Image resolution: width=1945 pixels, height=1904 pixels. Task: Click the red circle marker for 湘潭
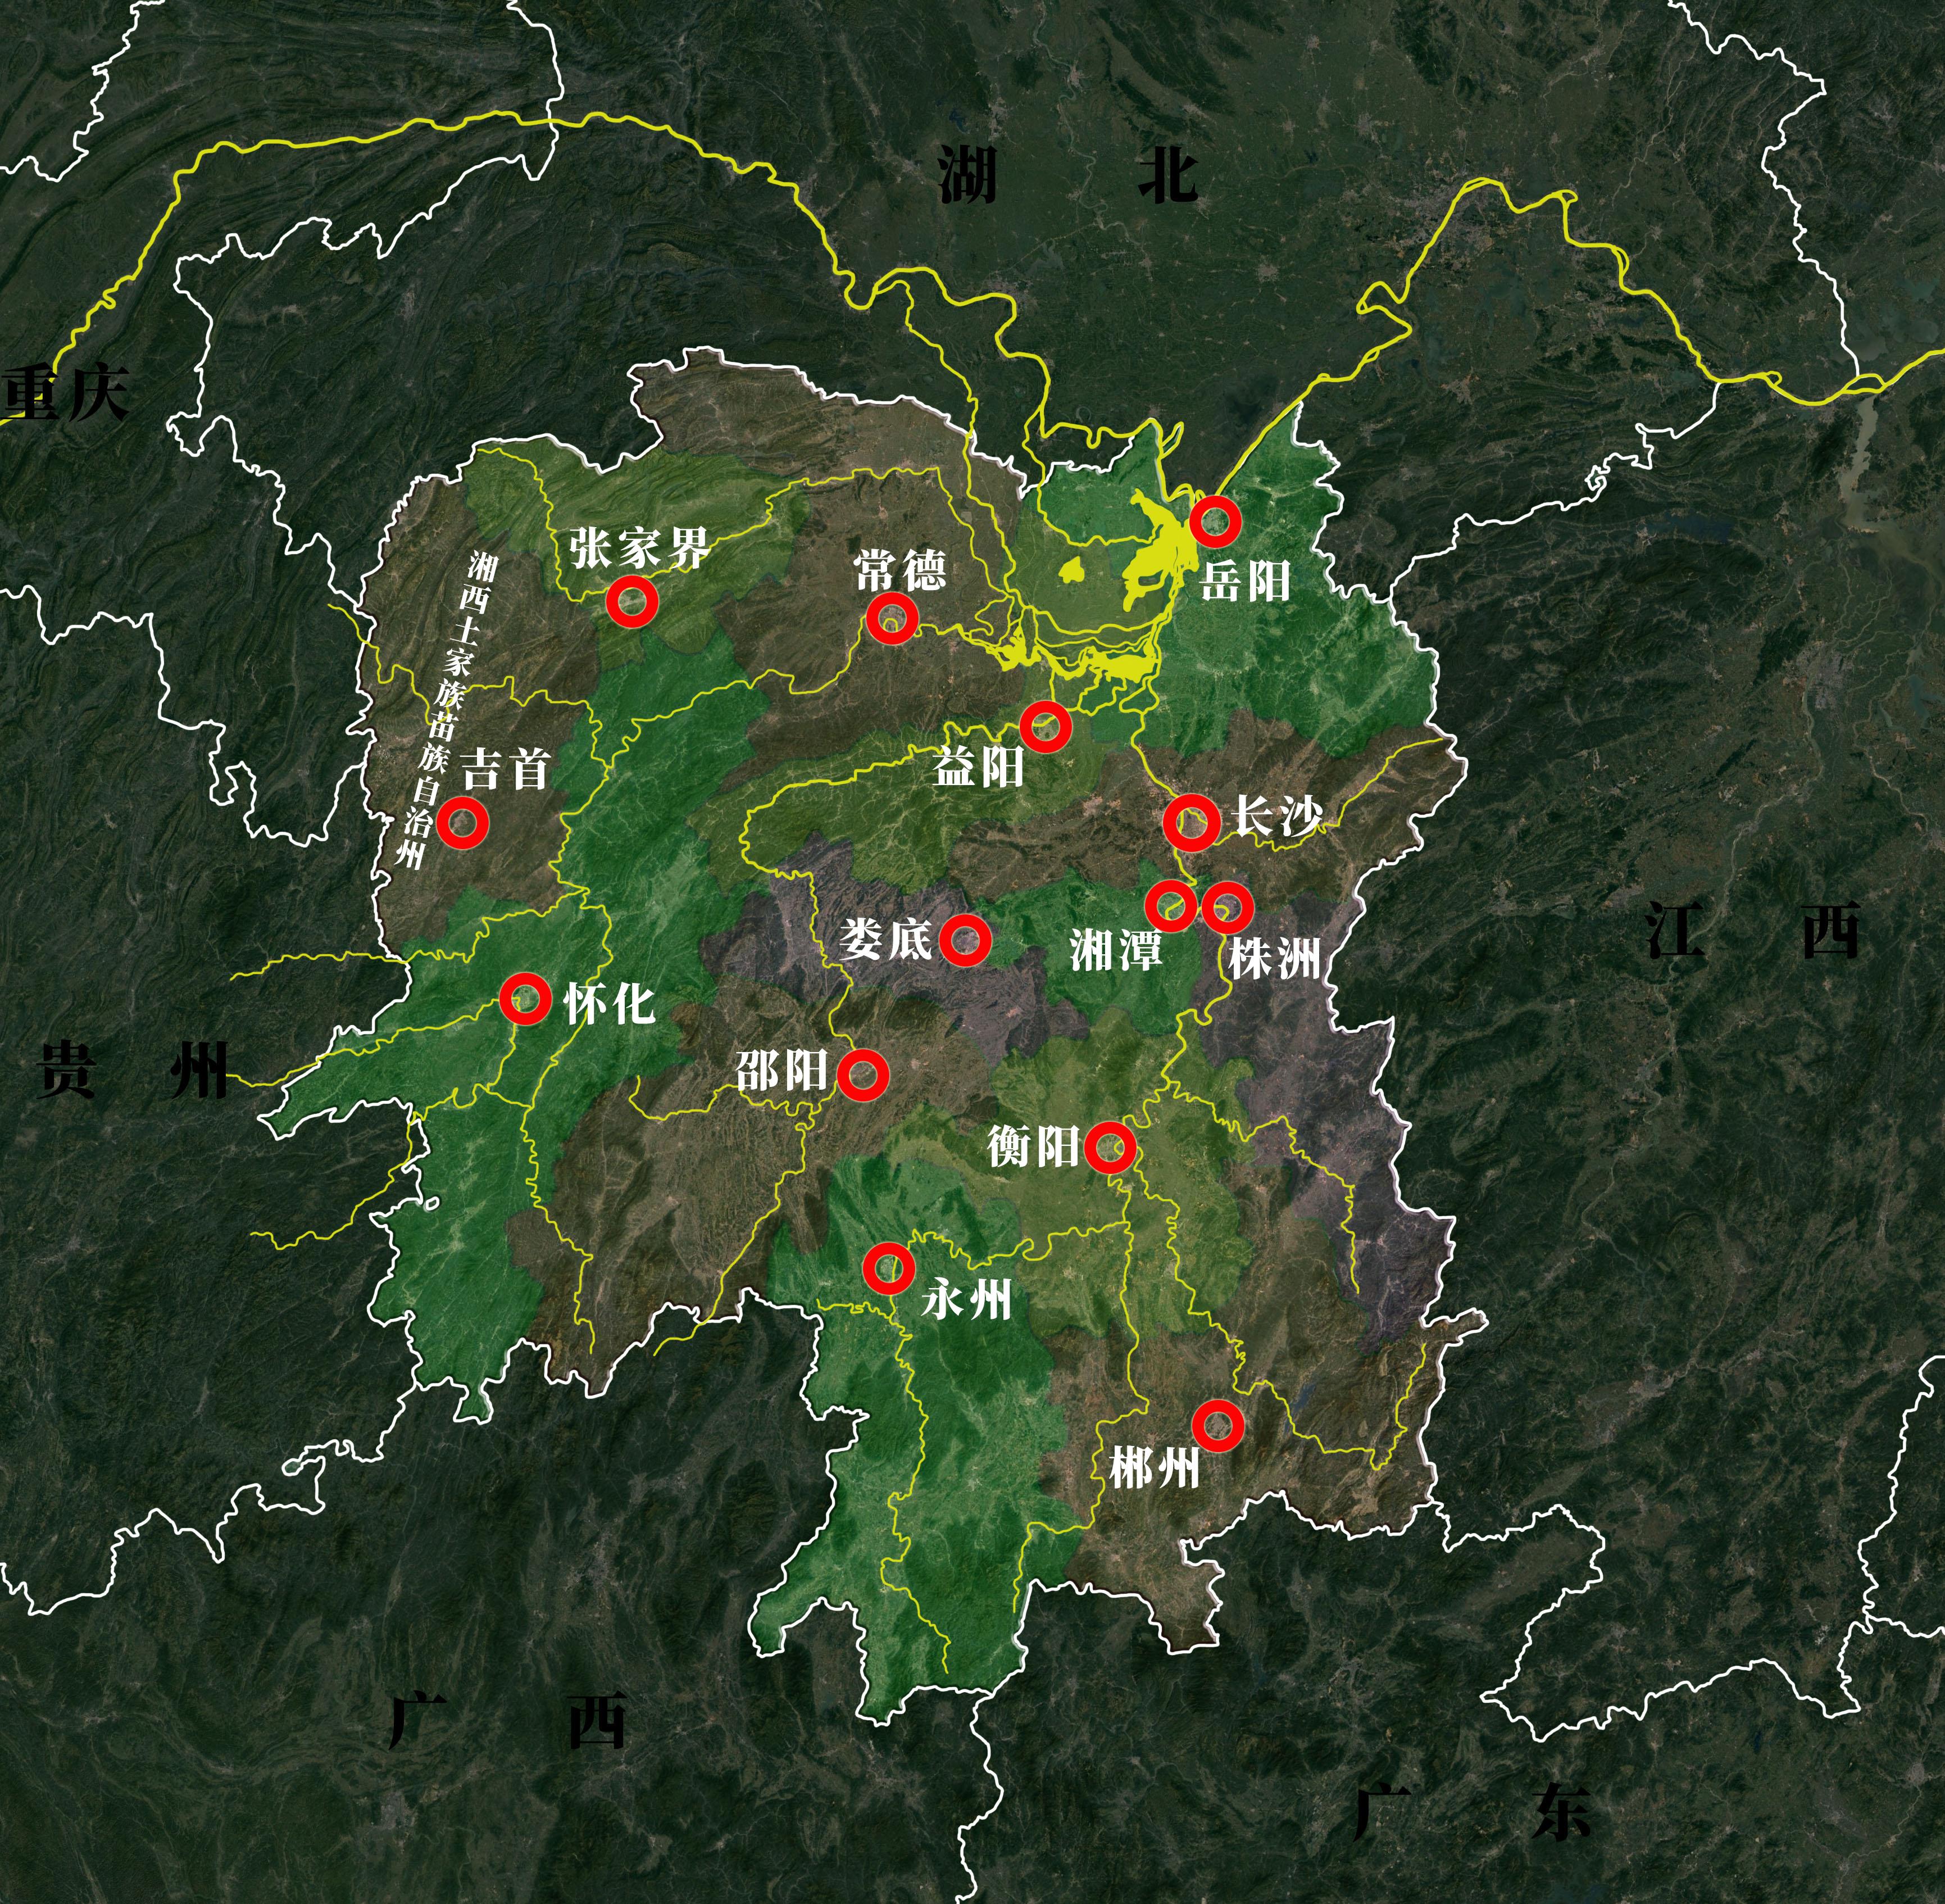pyautogui.click(x=1171, y=905)
